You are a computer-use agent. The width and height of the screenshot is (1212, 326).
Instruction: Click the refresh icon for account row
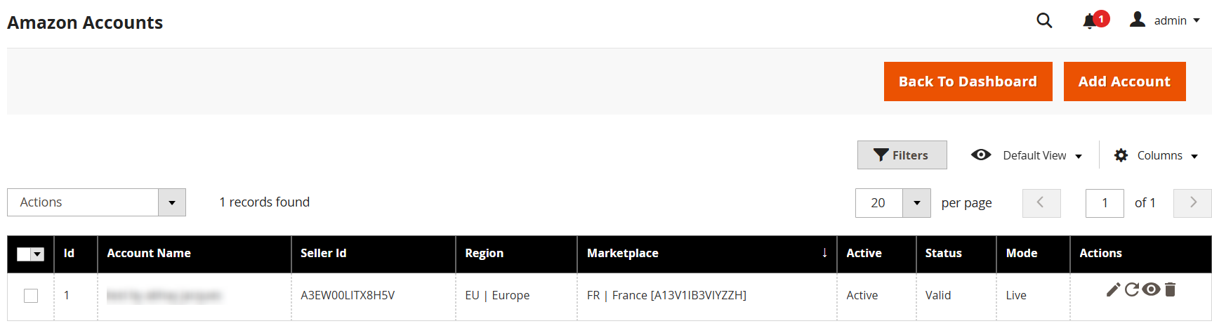[1131, 289]
